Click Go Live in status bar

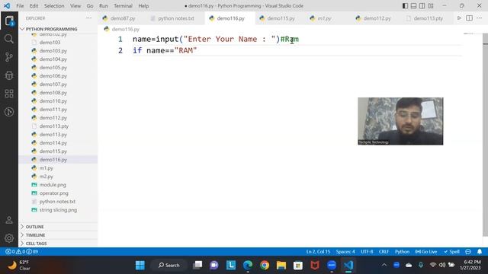pyautogui.click(x=426, y=252)
